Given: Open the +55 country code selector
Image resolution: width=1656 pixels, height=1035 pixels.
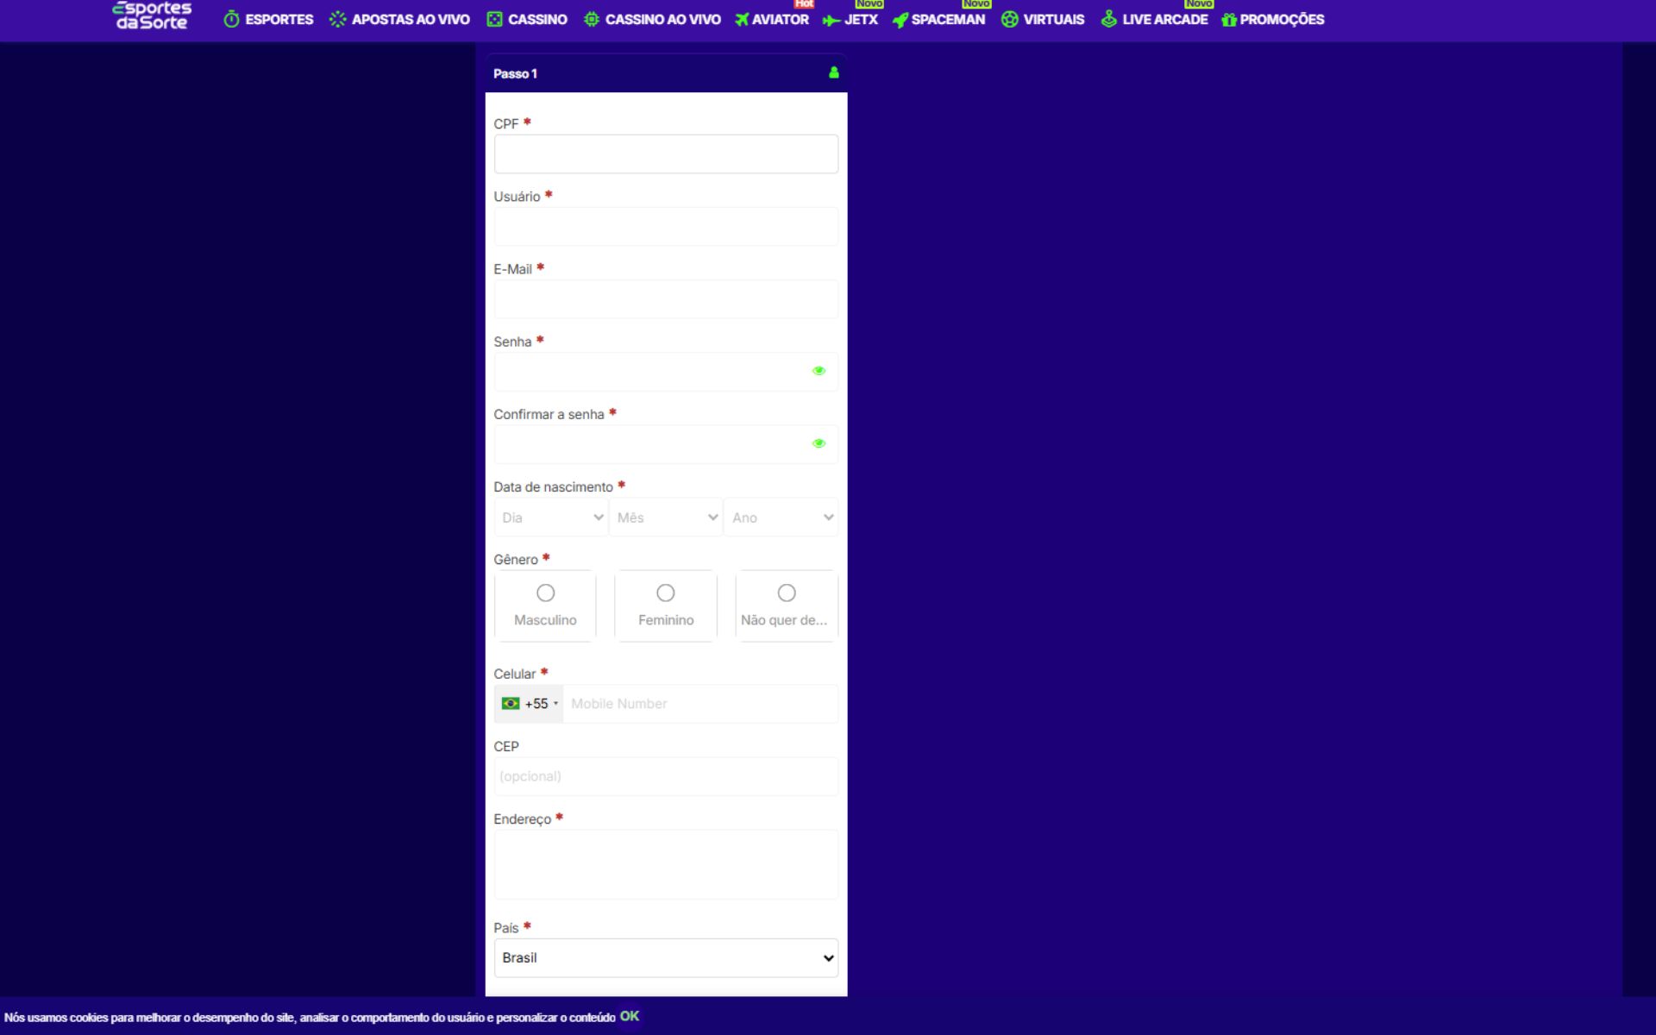Looking at the screenshot, I should (x=530, y=704).
